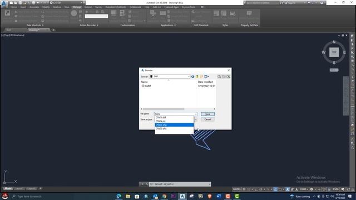This screenshot has height=200, width=356.
Task: Open the WCS dropdown below the ViewCube
Action: (334, 70)
